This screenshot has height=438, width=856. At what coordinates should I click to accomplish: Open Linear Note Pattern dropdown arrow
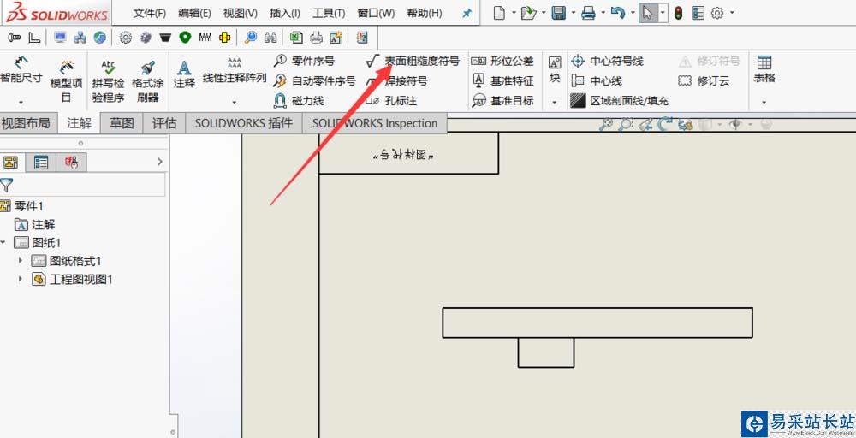[x=235, y=102]
